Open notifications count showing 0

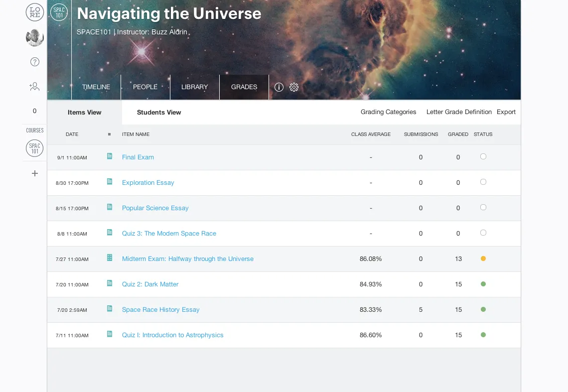(x=35, y=111)
